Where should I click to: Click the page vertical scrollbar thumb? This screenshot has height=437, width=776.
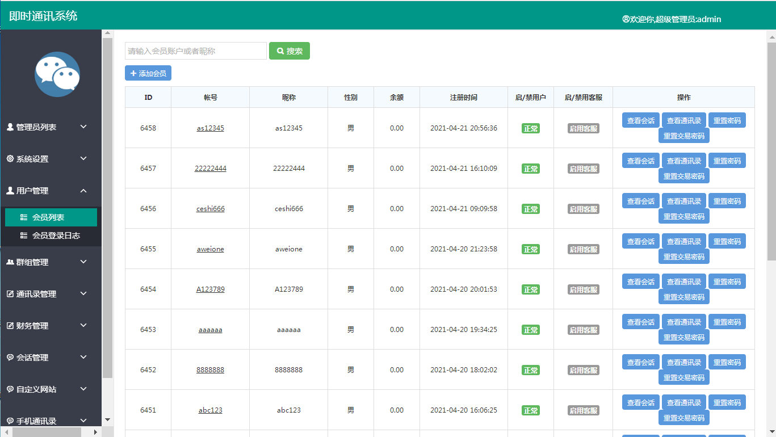pos(771,142)
